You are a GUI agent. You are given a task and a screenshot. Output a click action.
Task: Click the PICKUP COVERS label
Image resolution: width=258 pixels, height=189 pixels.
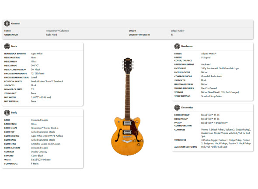coord(182,72)
